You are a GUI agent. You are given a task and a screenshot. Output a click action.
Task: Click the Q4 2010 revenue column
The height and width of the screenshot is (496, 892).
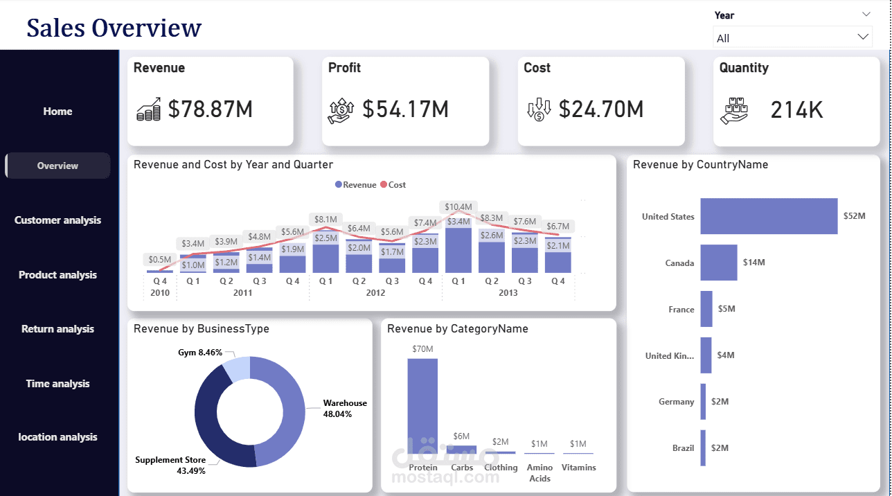pyautogui.click(x=160, y=271)
